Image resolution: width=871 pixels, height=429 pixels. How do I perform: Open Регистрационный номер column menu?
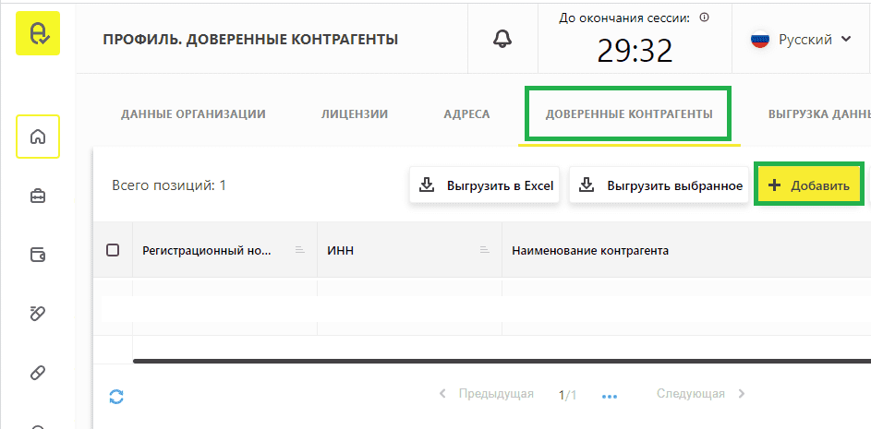pos(298,250)
